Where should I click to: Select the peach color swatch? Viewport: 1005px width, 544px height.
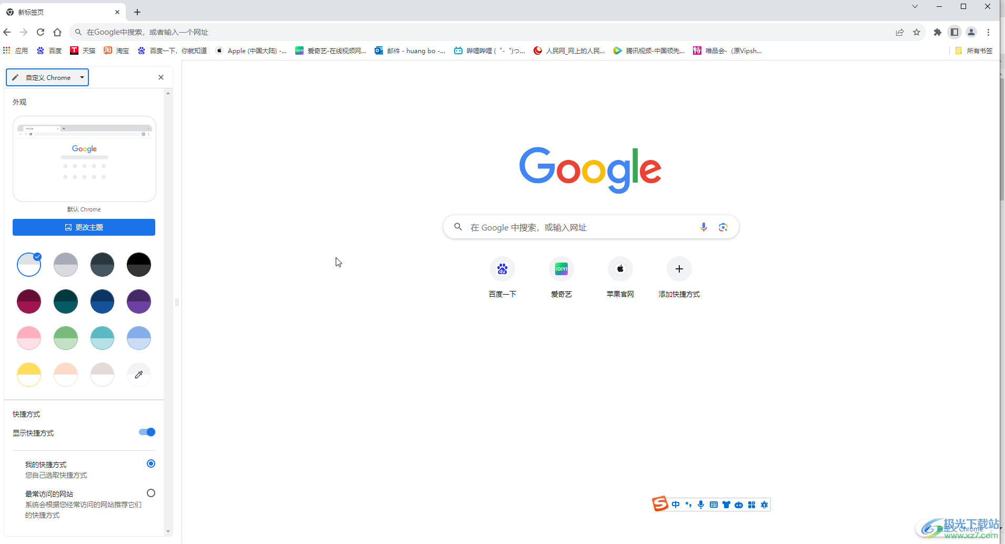pyautogui.click(x=66, y=375)
